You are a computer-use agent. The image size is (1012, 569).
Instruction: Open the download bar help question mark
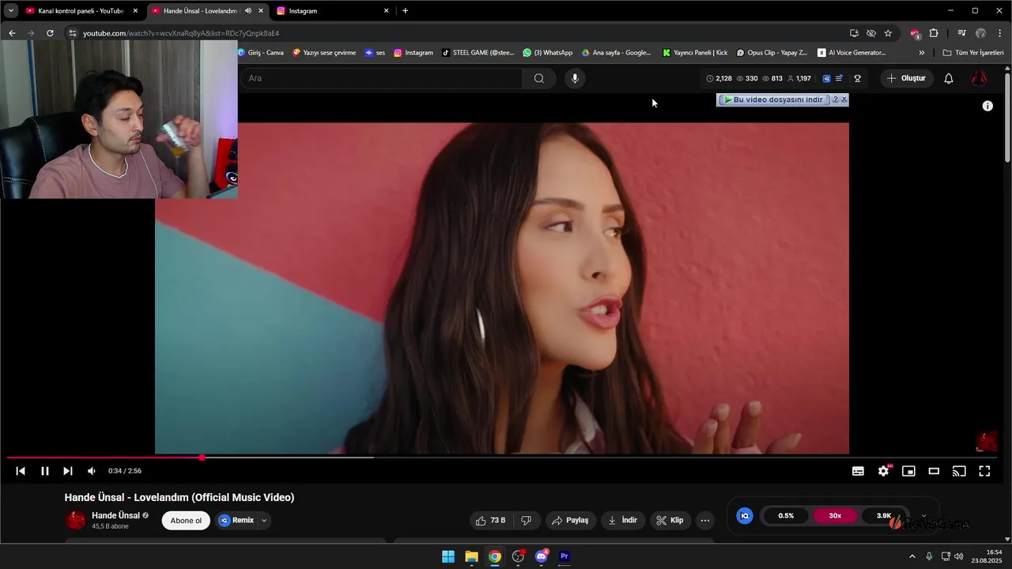836,100
